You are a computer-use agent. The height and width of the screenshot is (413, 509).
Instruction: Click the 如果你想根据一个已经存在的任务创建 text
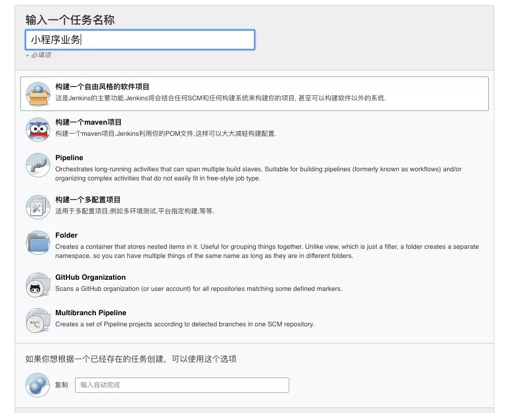click(131, 359)
